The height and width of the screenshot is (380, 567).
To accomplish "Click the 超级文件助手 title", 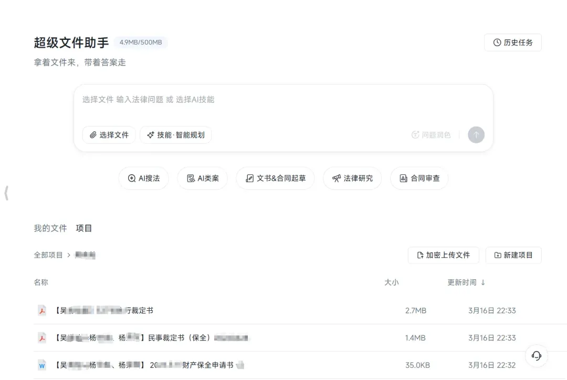I will point(71,43).
